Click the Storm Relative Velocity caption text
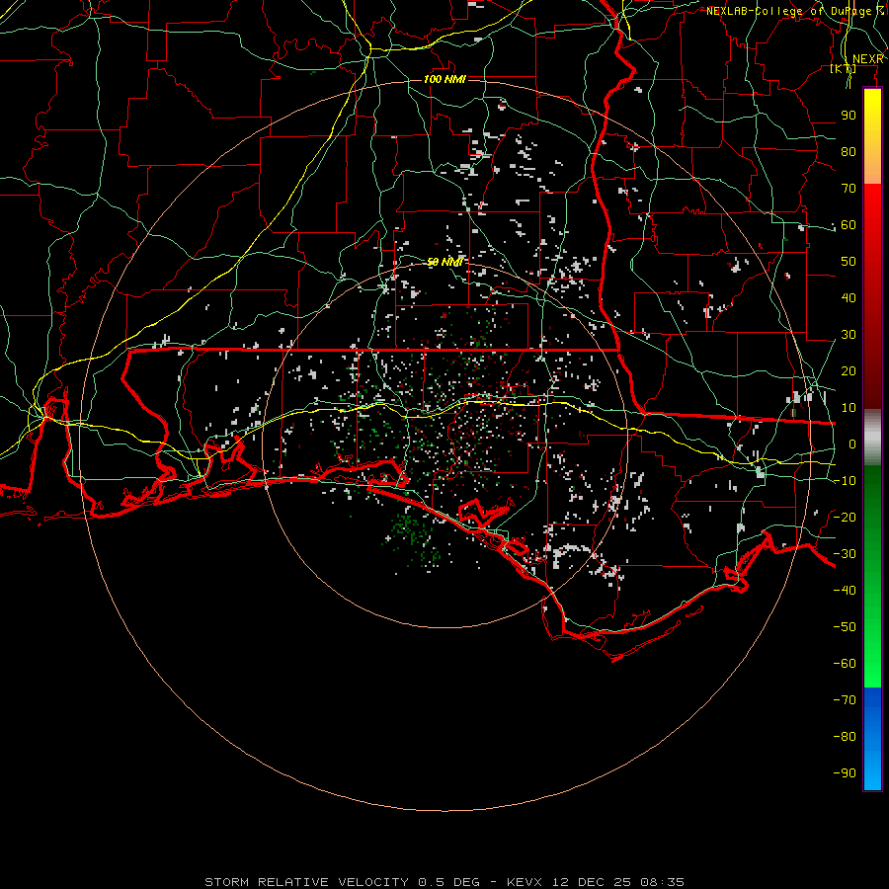The image size is (889, 889). (444, 882)
